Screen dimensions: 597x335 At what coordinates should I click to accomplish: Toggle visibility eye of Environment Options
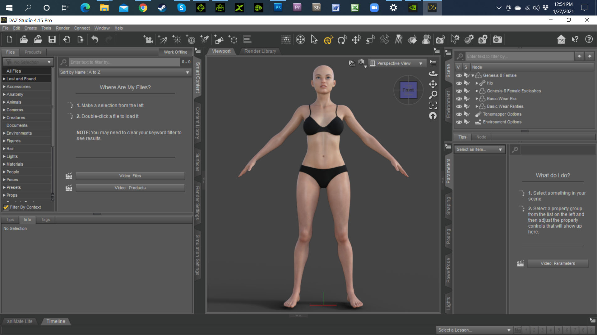pyautogui.click(x=459, y=122)
